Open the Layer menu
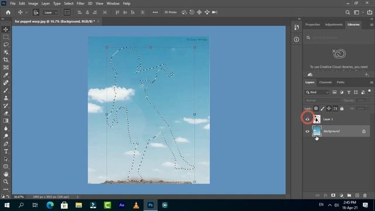375x211 pixels. (x=46, y=4)
